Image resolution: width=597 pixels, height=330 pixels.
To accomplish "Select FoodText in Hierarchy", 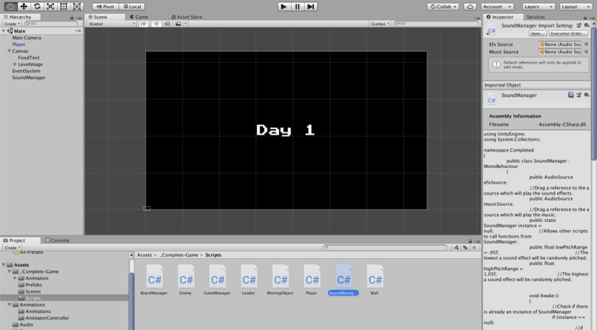I will 29,58.
